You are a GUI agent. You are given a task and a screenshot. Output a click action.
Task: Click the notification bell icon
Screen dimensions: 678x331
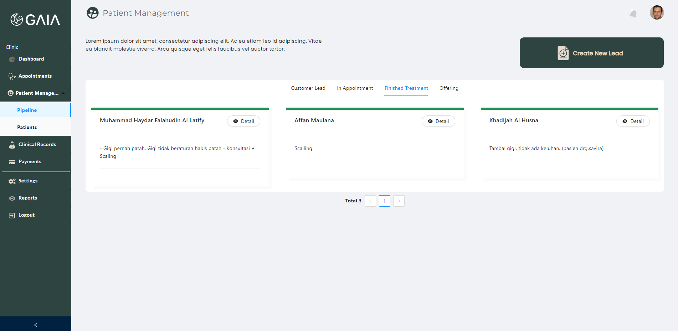[633, 14]
